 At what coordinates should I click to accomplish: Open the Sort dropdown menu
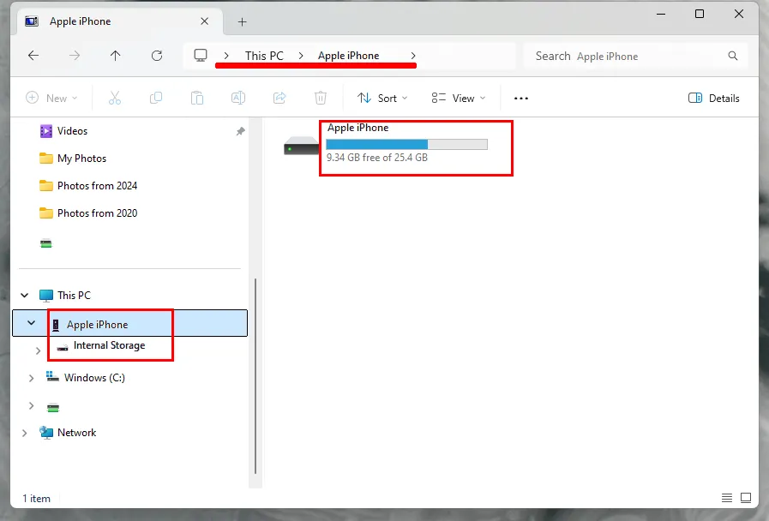tap(382, 98)
